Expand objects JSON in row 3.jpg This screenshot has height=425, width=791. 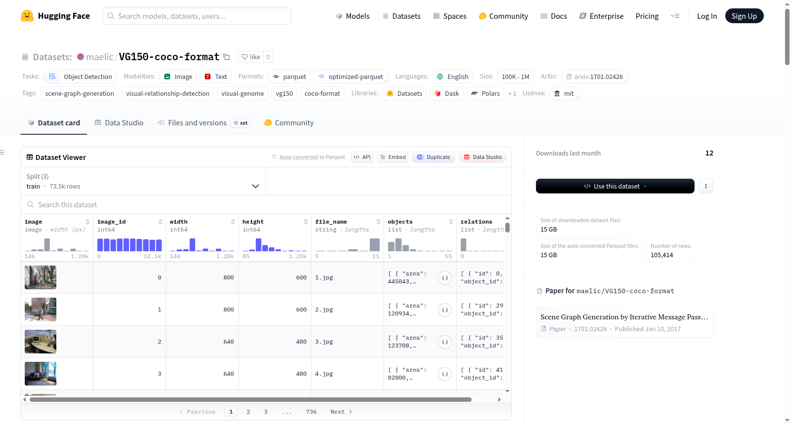point(445,342)
